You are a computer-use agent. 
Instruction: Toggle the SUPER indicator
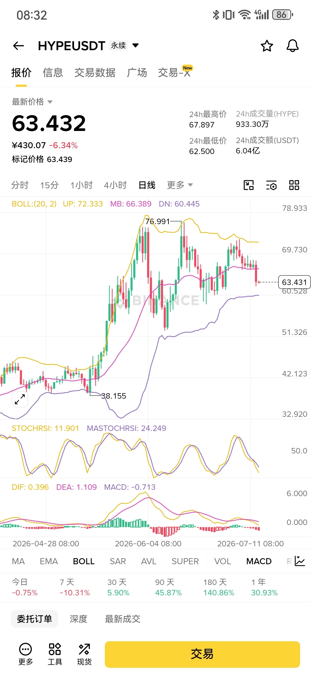(185, 561)
